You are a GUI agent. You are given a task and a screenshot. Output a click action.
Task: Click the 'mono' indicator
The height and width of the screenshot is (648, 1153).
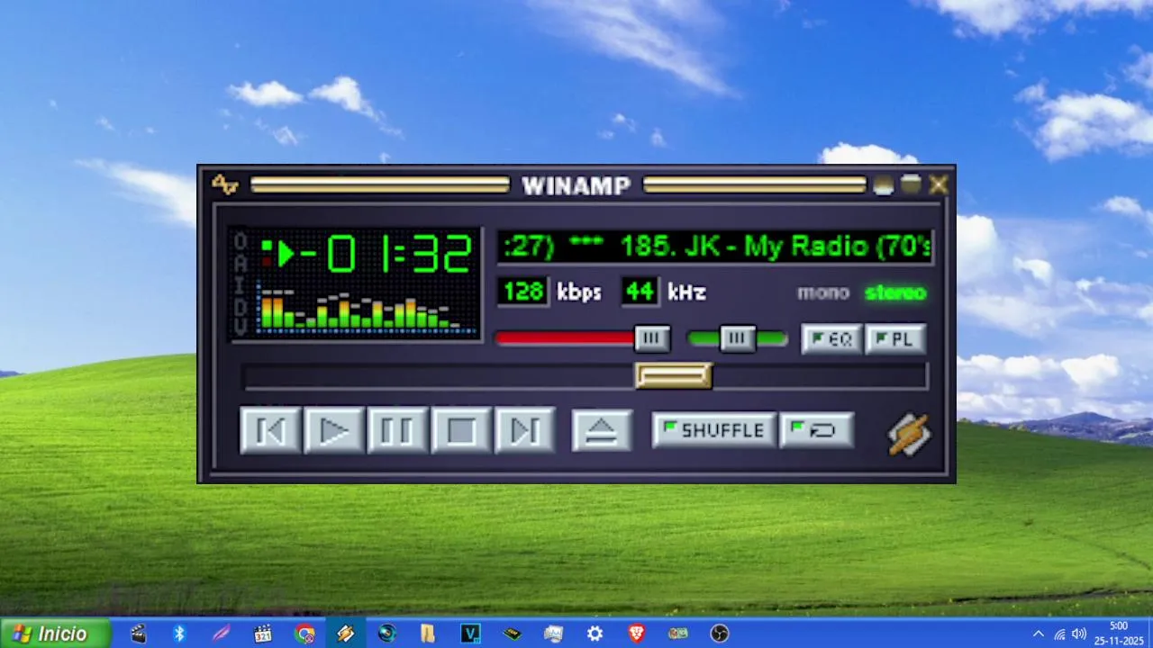(822, 292)
